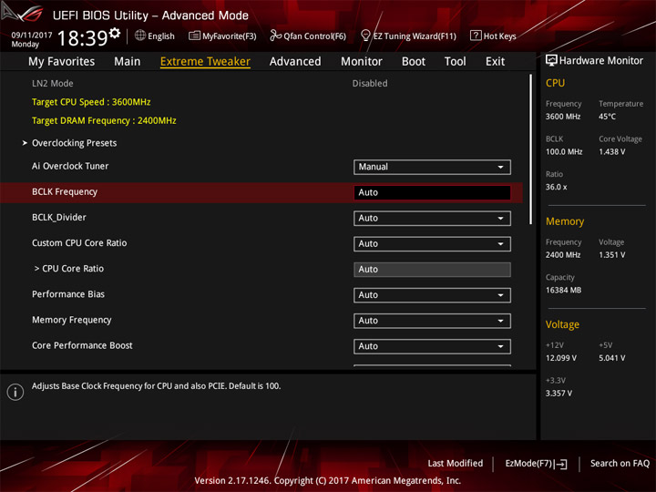The height and width of the screenshot is (492, 656).
Task: Click the +12V 12.099 V reading
Action: coord(561,358)
